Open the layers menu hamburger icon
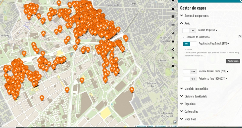Image resolution: width=242 pixels, height=128 pixels. pos(173,17)
